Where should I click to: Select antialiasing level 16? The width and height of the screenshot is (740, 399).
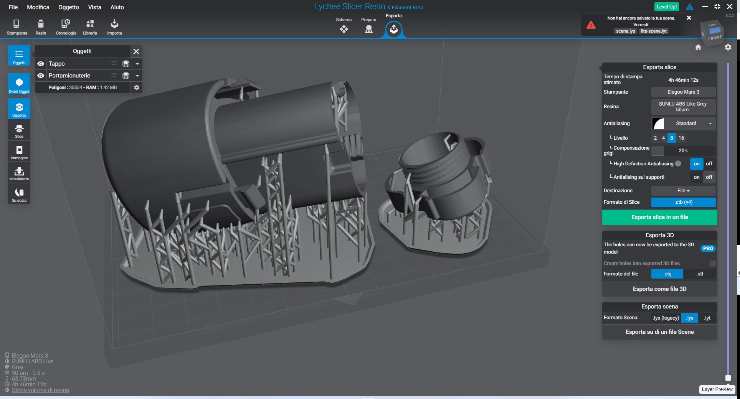tap(681, 138)
